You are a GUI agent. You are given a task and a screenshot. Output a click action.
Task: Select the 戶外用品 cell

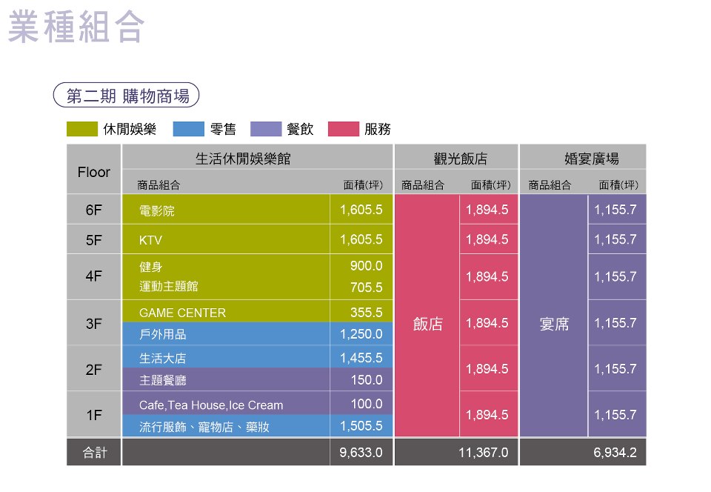[226, 334]
